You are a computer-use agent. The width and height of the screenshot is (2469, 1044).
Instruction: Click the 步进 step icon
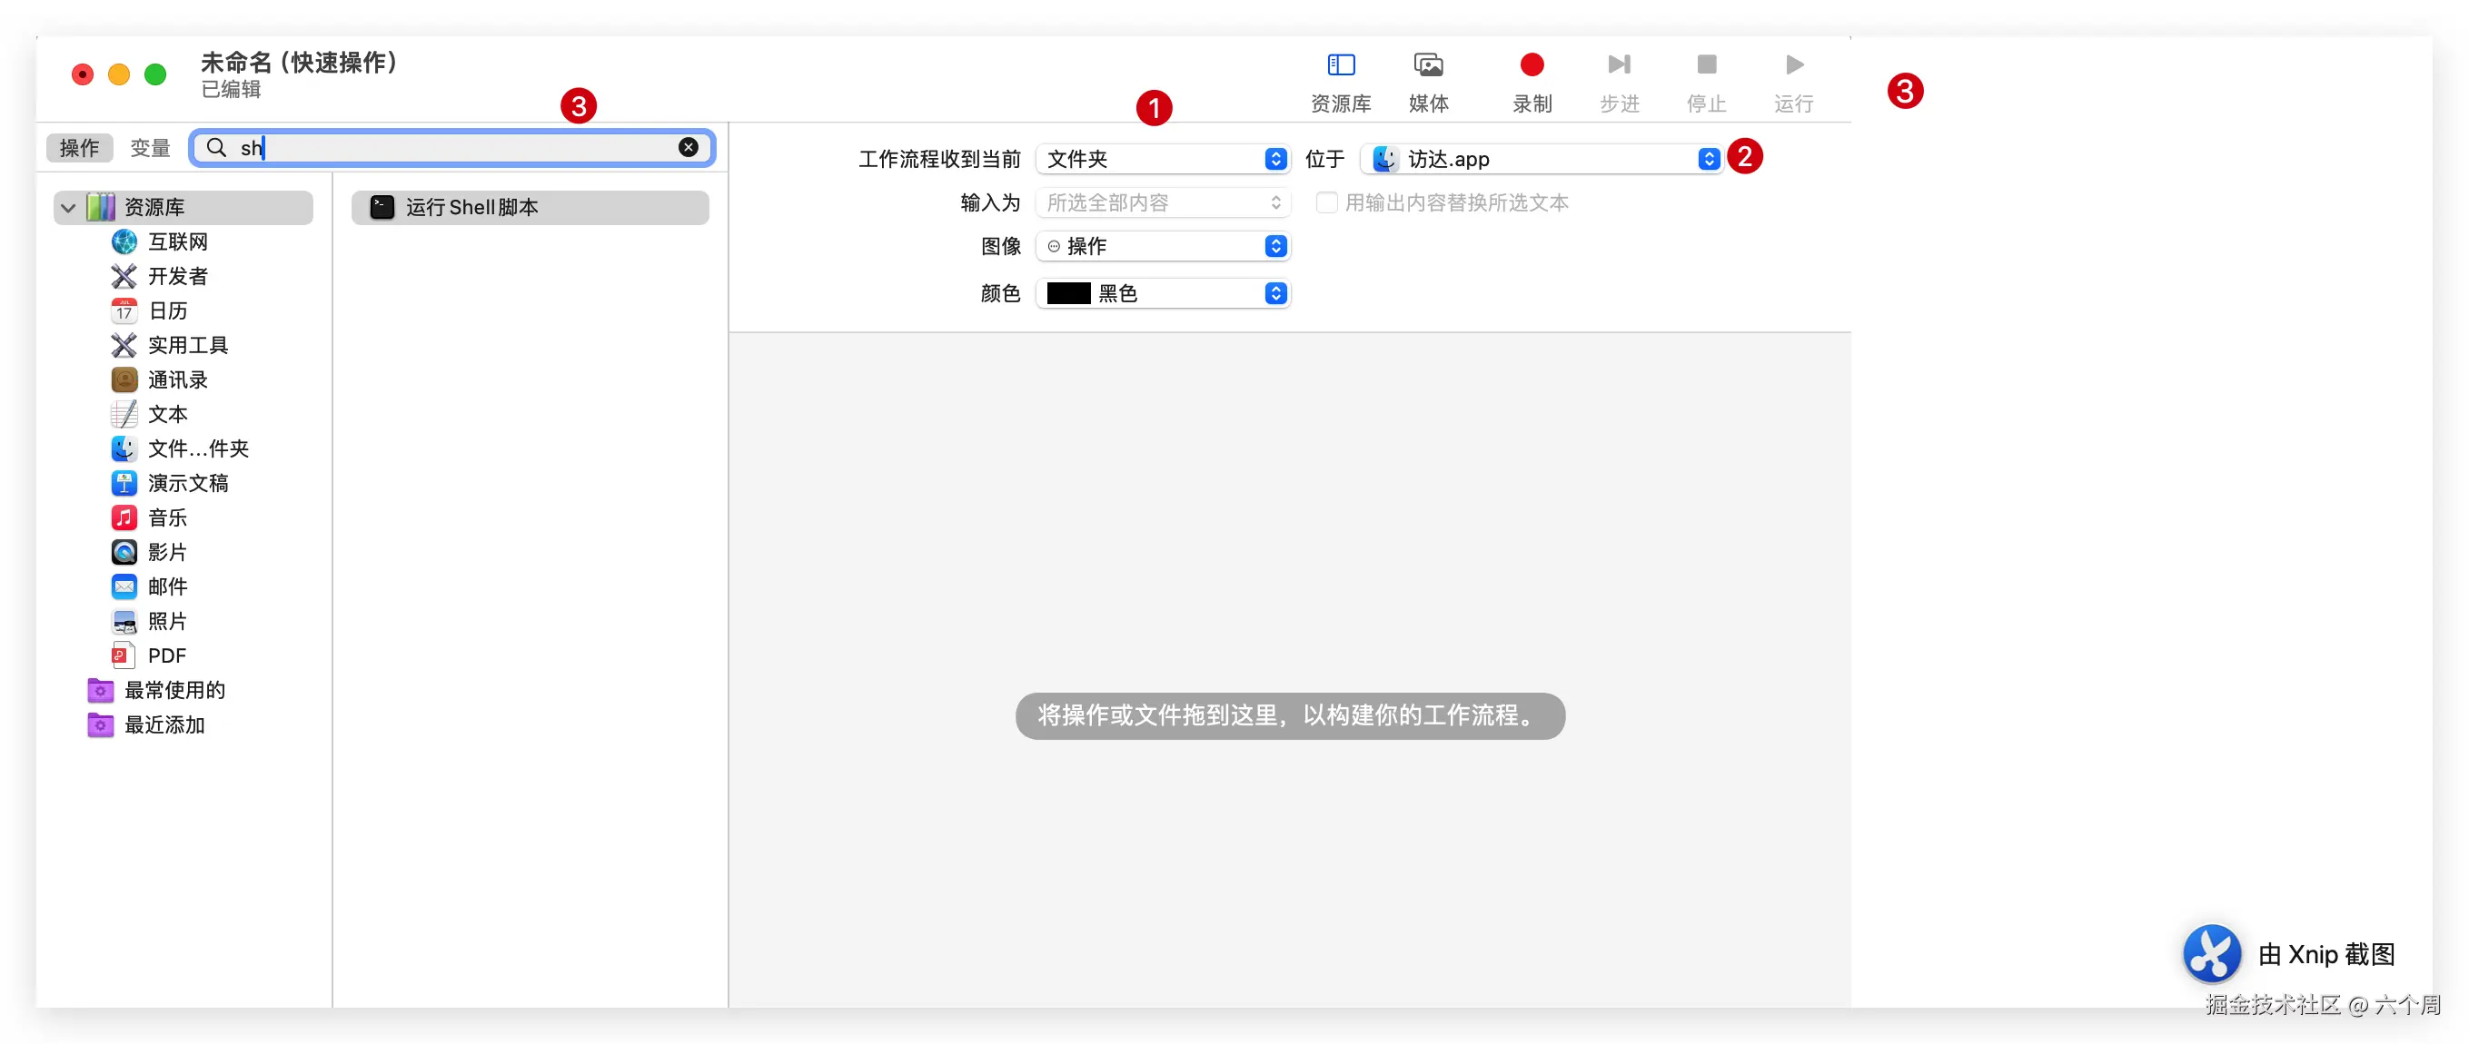(x=1619, y=65)
